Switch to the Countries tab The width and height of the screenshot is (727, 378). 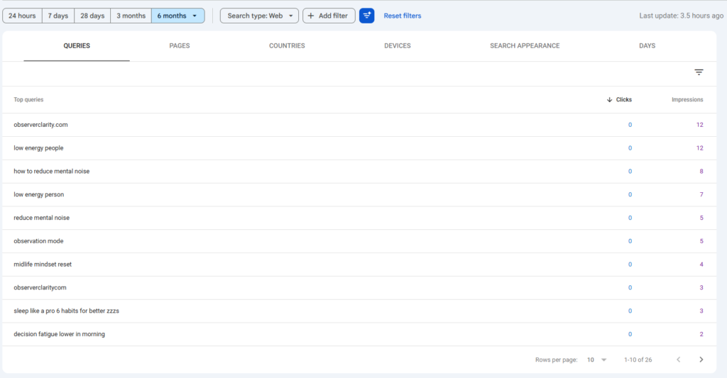pos(287,46)
